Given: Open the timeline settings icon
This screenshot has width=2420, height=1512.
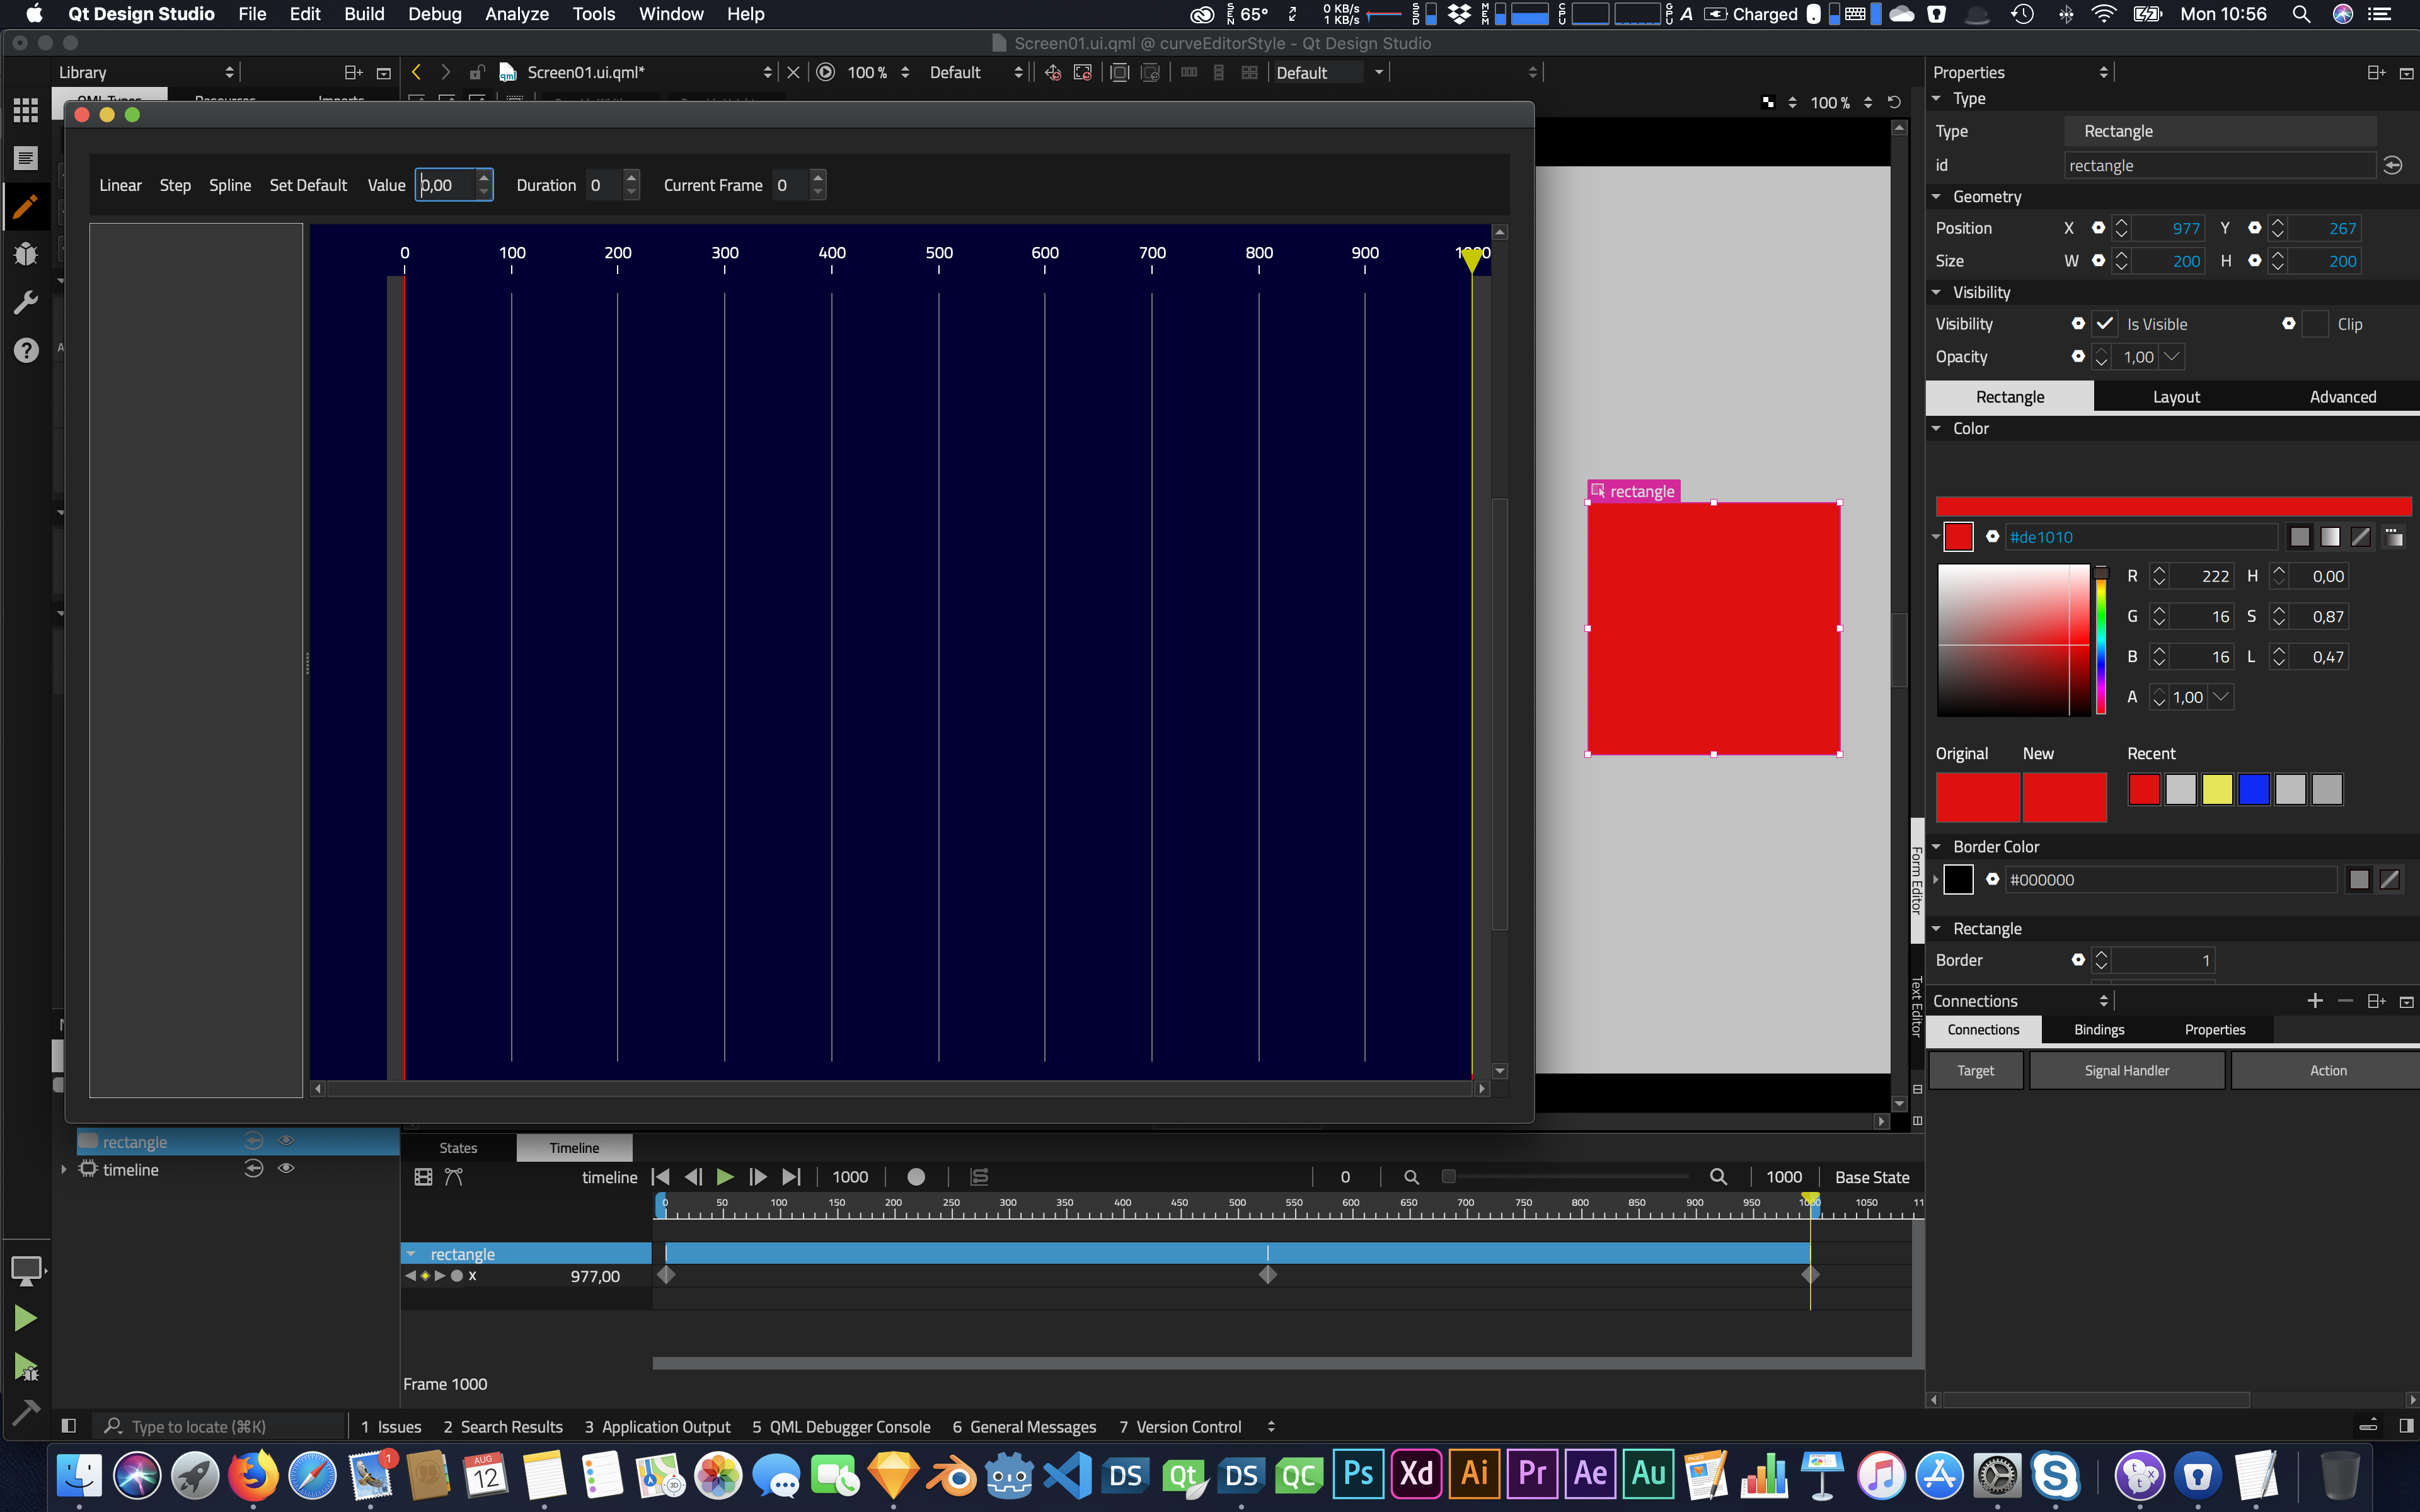Looking at the screenshot, I should [423, 1177].
